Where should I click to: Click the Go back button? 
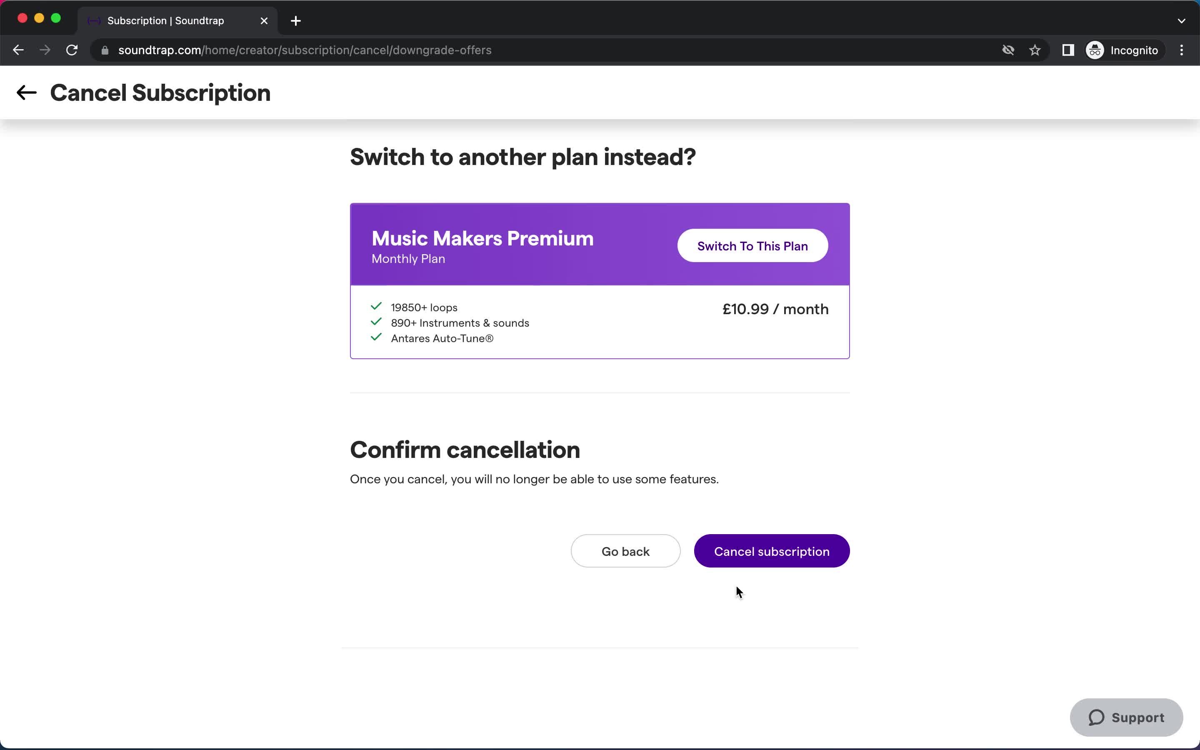click(x=626, y=552)
